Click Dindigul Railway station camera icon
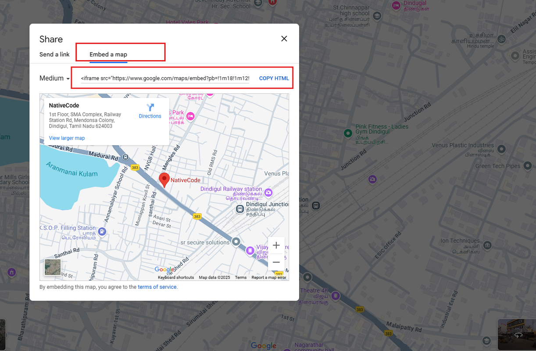The height and width of the screenshot is (351, 536). click(x=268, y=192)
